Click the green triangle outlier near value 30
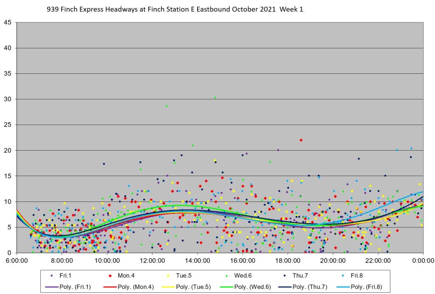Viewport: 435px width, 294px height. 215,98
